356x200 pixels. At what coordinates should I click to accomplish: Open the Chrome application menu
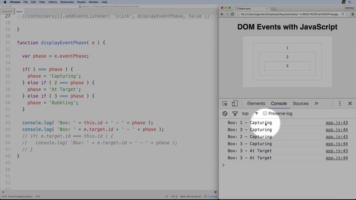pos(15,2)
